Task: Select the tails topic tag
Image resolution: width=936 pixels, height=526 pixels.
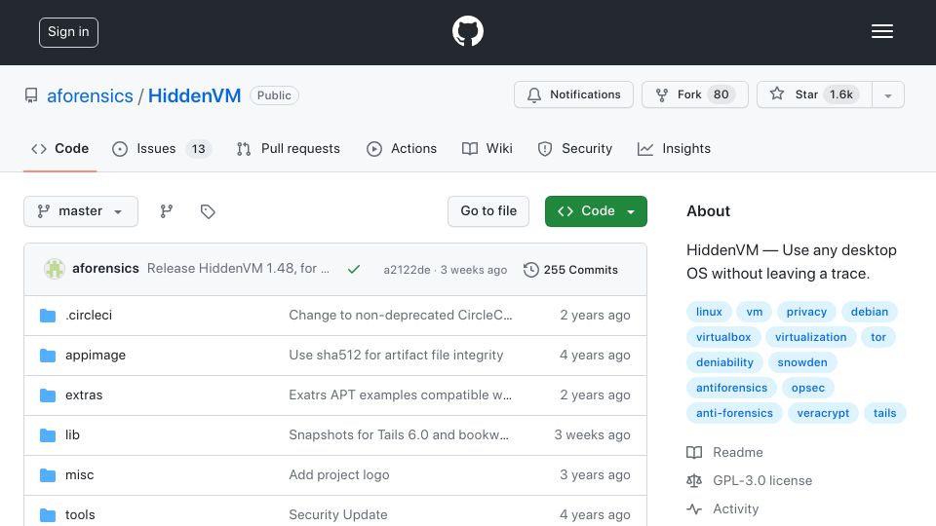Action: (x=884, y=413)
